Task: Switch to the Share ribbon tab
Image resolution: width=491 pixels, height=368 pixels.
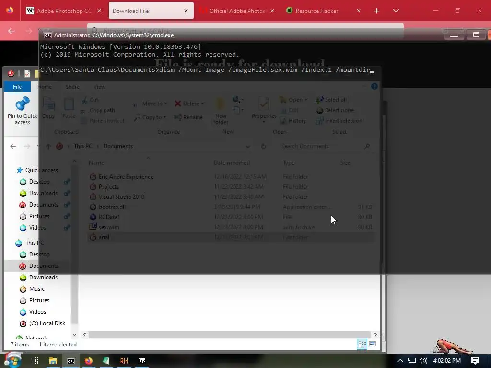Action: [73, 87]
